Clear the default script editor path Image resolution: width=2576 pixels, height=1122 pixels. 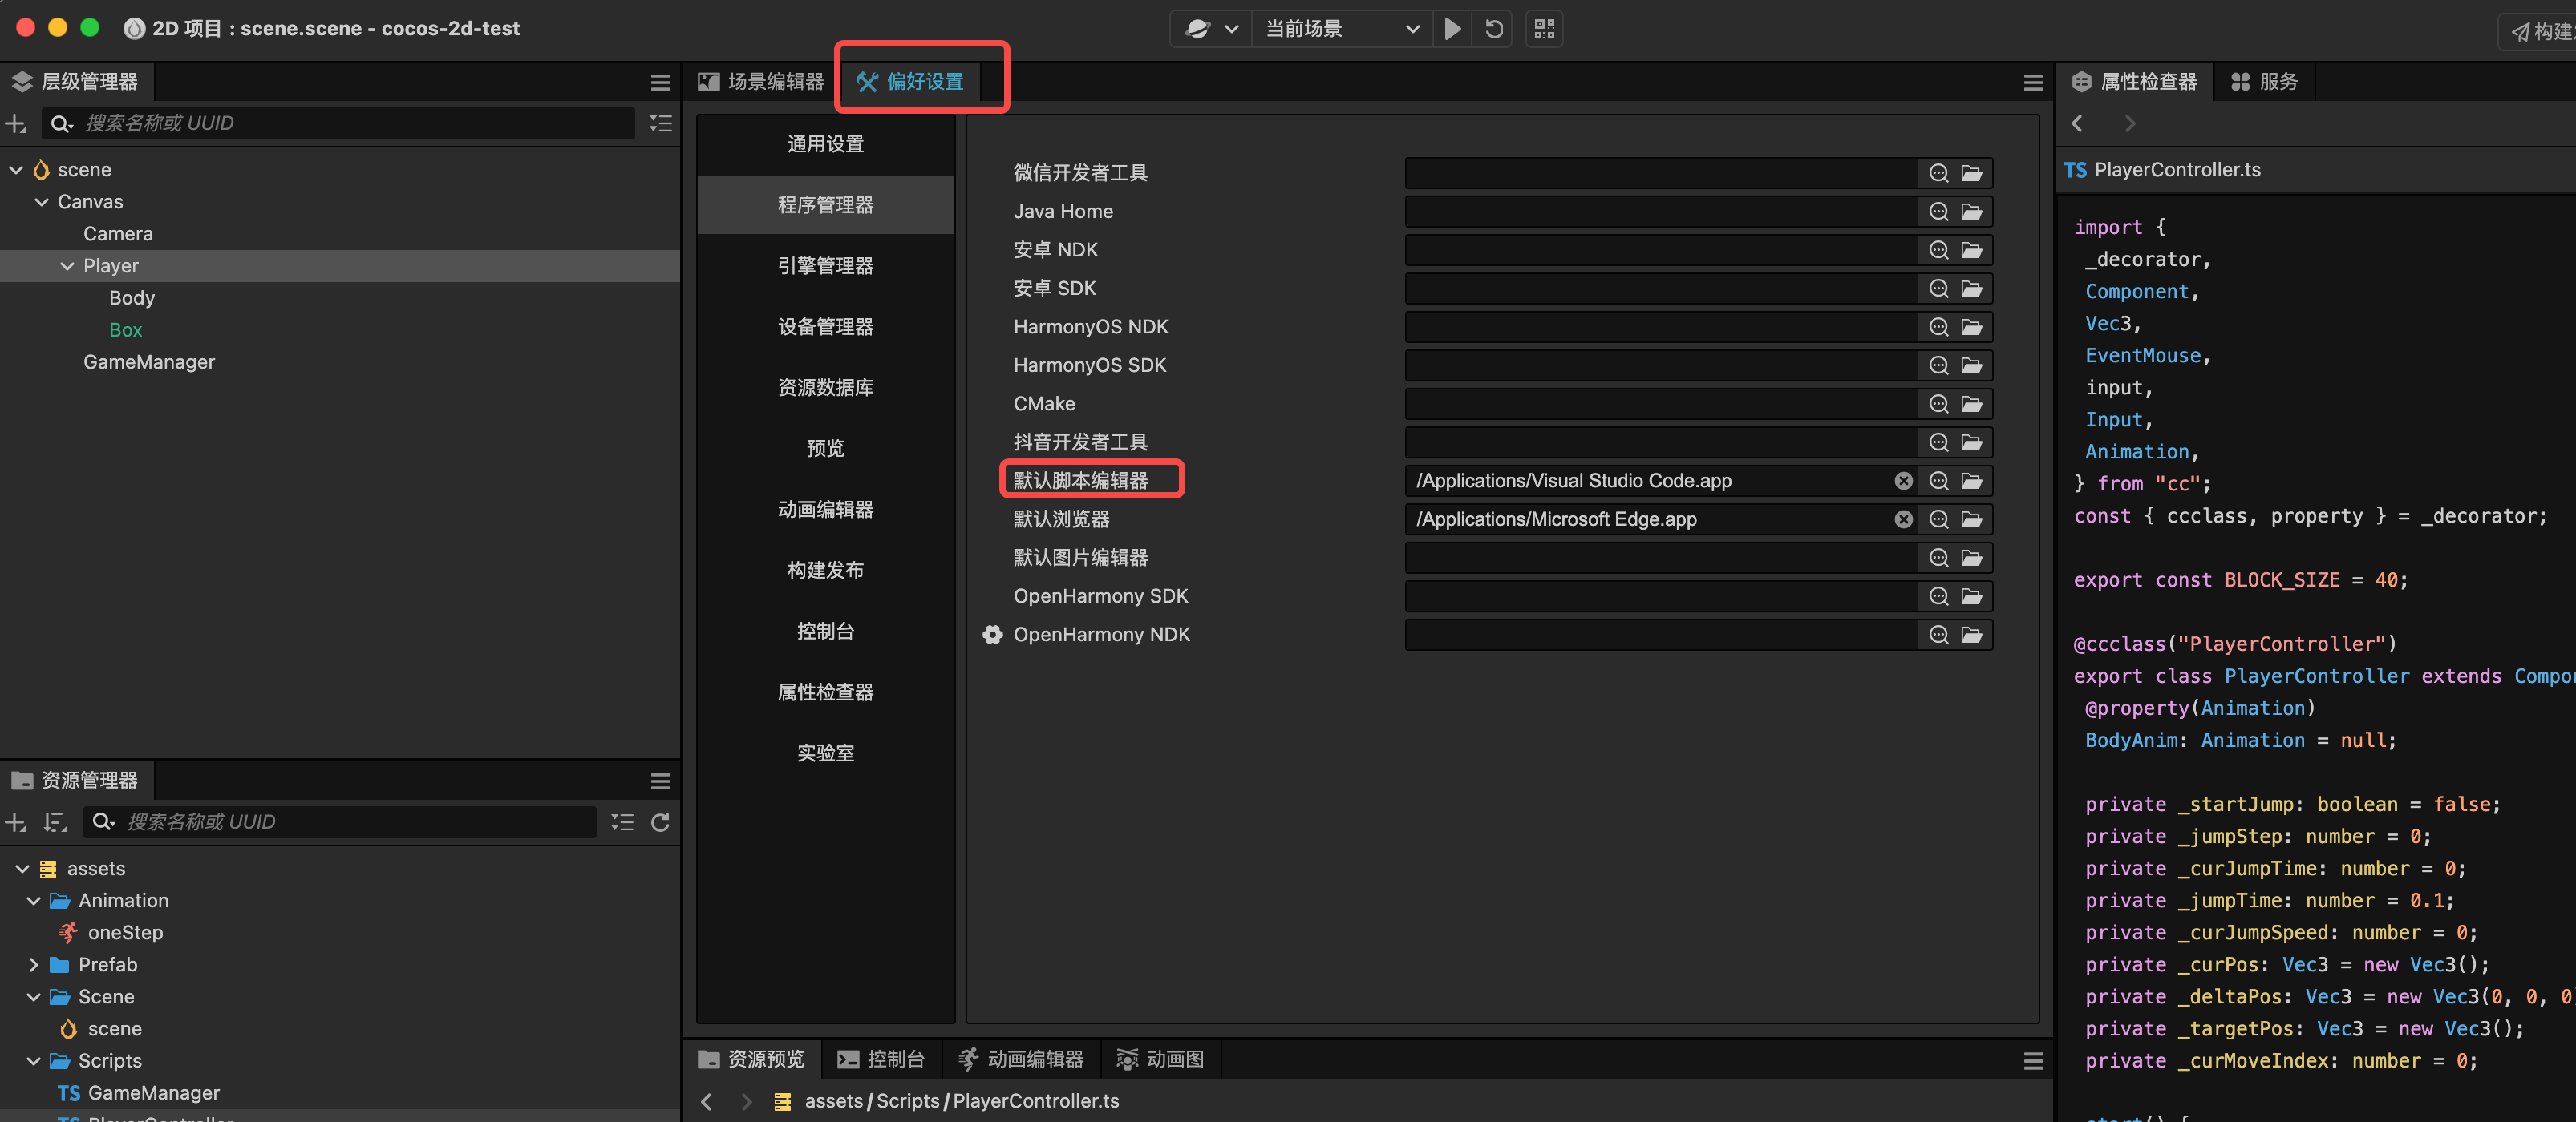coord(1903,481)
